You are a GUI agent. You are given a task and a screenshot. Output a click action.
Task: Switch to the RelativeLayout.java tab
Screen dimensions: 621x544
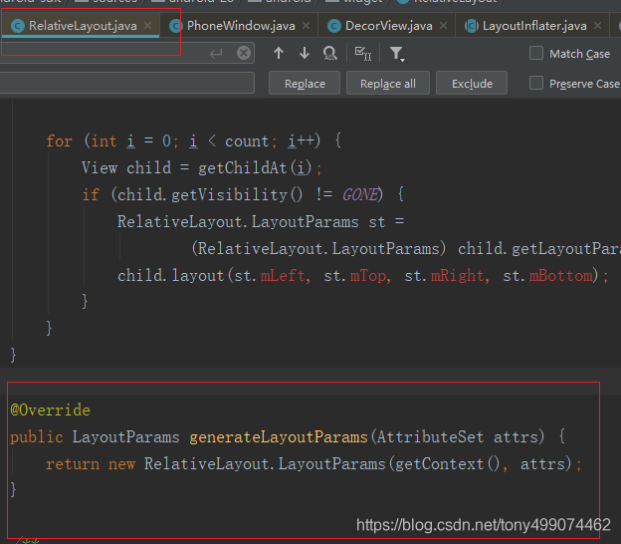click(x=83, y=26)
